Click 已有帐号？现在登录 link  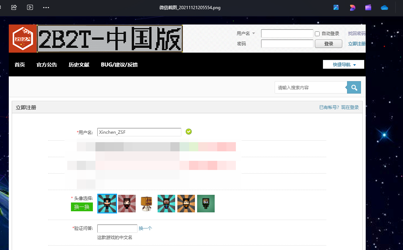point(339,107)
